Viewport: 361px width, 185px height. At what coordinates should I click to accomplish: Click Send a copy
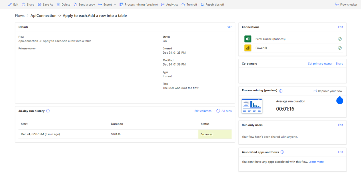coord(84,5)
